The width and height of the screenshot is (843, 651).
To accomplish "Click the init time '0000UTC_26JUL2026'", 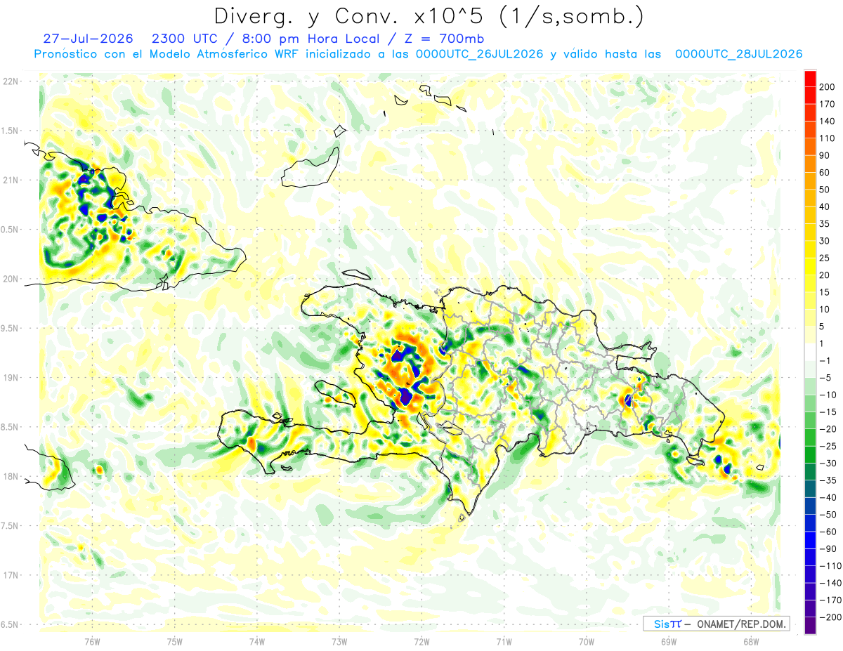I will coord(479,54).
